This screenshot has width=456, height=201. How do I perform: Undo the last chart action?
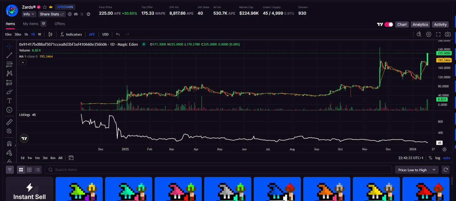(x=118, y=34)
